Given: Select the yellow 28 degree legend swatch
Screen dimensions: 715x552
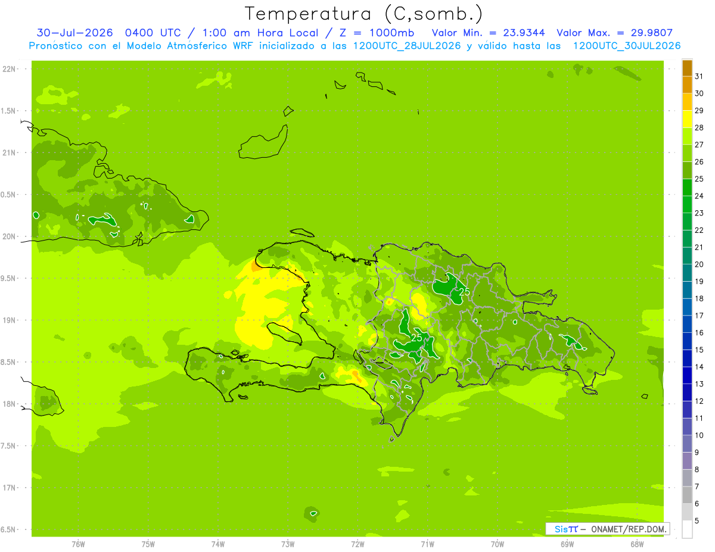Looking at the screenshot, I should pos(687,119).
